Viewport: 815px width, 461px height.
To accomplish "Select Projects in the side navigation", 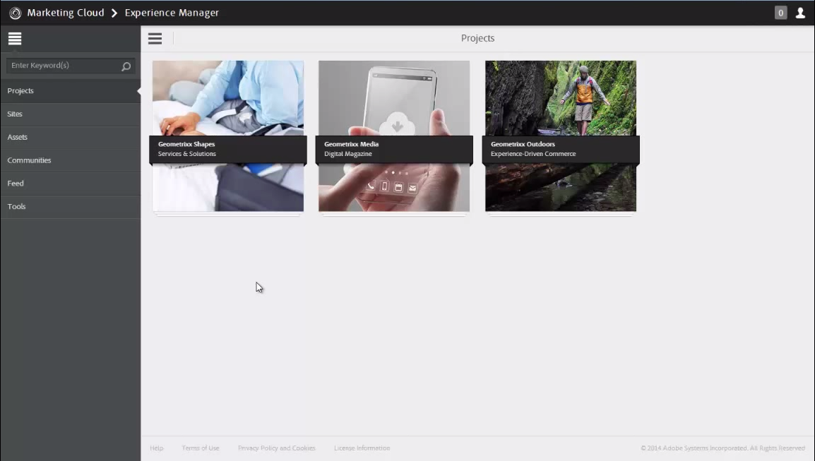I will point(20,91).
